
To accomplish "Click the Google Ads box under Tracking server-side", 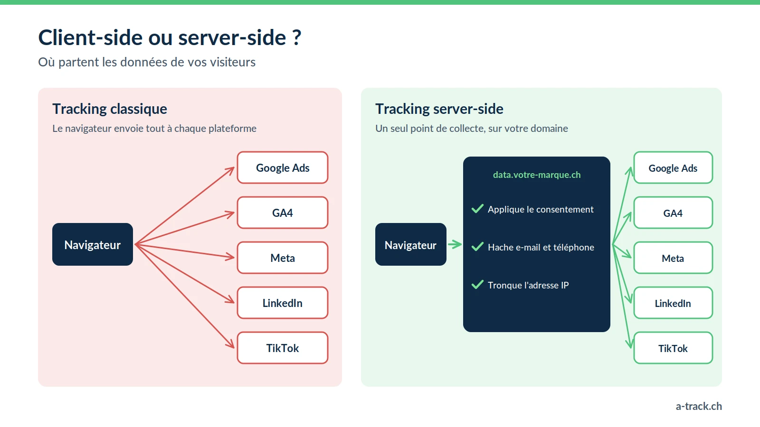I will 673,167.
